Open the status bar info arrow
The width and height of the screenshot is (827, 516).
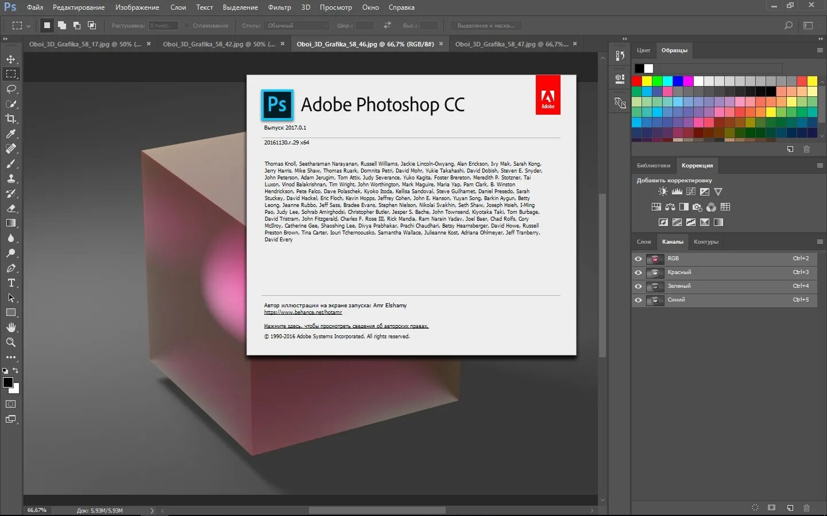152,510
